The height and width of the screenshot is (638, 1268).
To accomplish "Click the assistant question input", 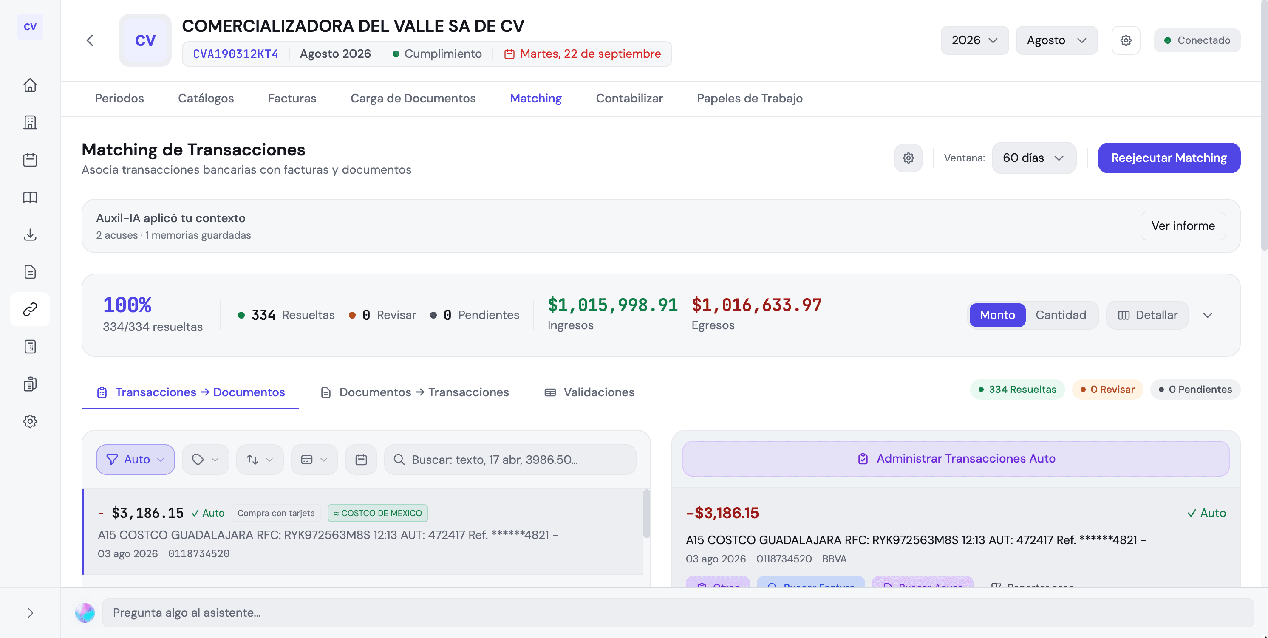I will (x=678, y=613).
